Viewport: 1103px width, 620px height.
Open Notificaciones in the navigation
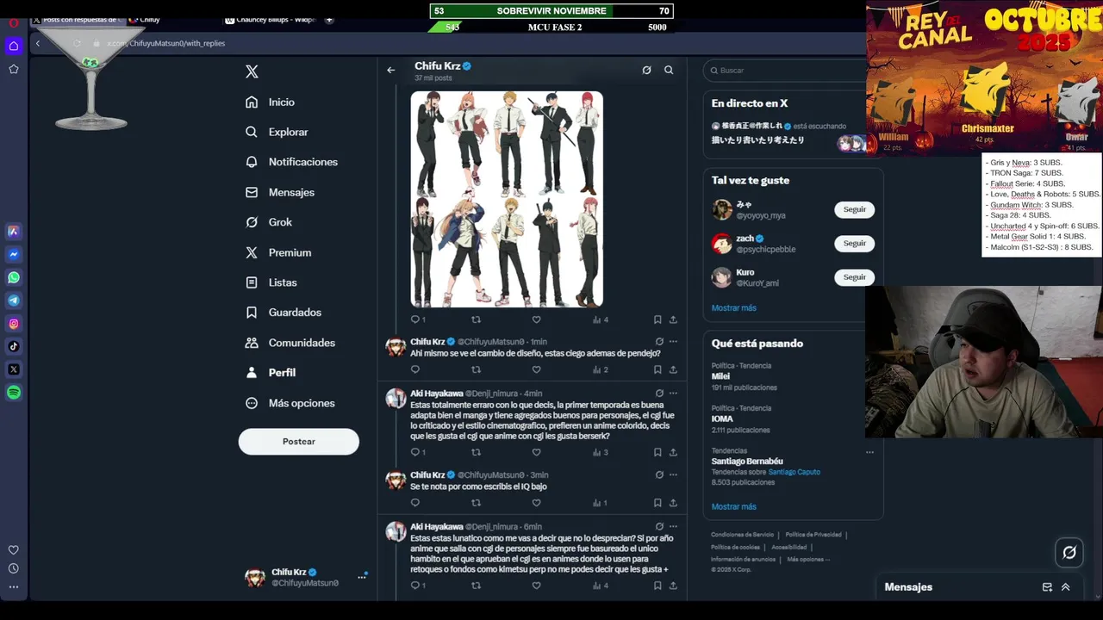[291, 162]
